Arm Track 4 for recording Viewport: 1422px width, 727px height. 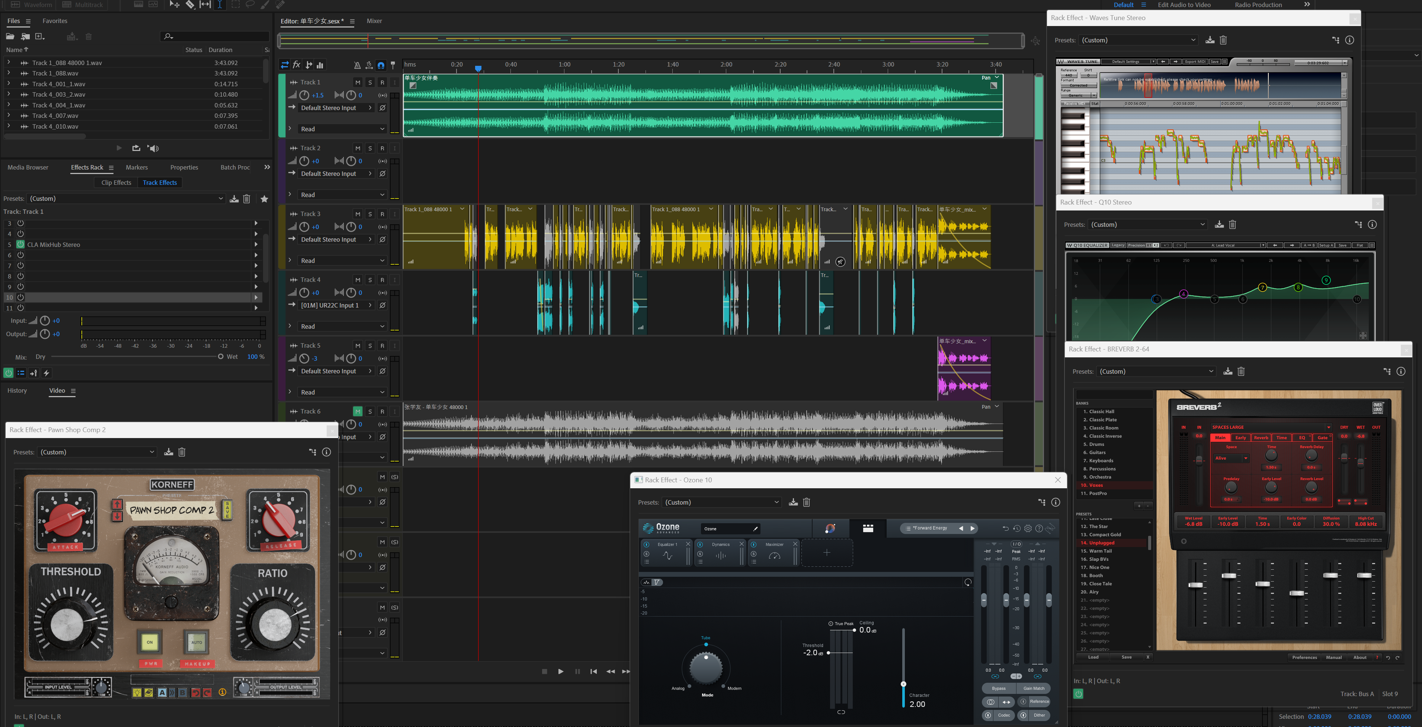[382, 280]
